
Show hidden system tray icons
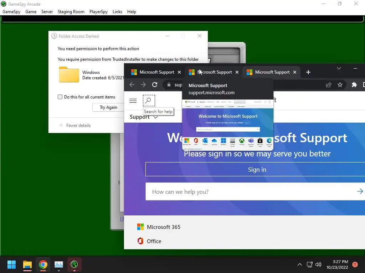299,264
